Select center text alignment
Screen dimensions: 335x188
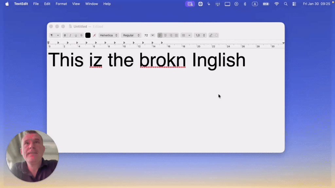pyautogui.click(x=165, y=35)
